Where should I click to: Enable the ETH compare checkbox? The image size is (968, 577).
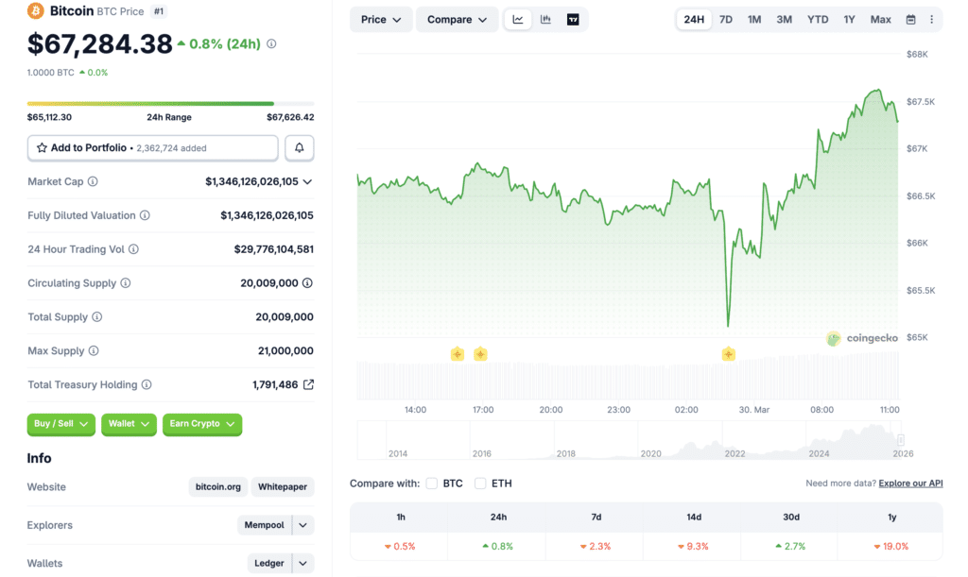pos(480,484)
